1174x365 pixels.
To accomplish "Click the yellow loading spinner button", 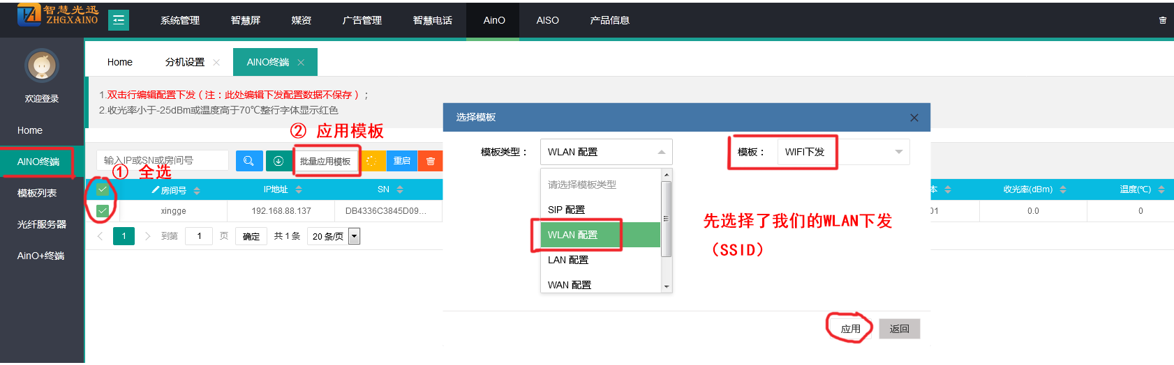I will coord(371,161).
